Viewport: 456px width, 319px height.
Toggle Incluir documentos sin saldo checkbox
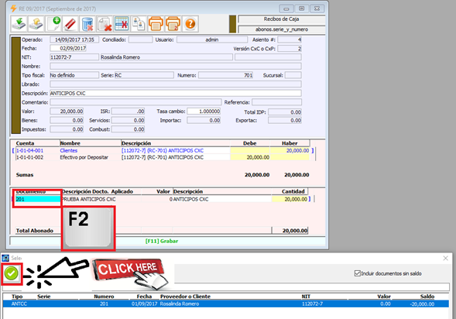tap(358, 273)
